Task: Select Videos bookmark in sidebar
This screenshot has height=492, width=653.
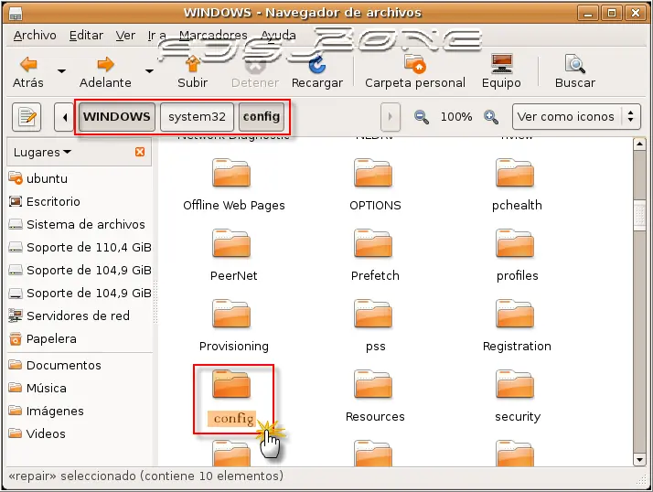Action: [x=80, y=433]
